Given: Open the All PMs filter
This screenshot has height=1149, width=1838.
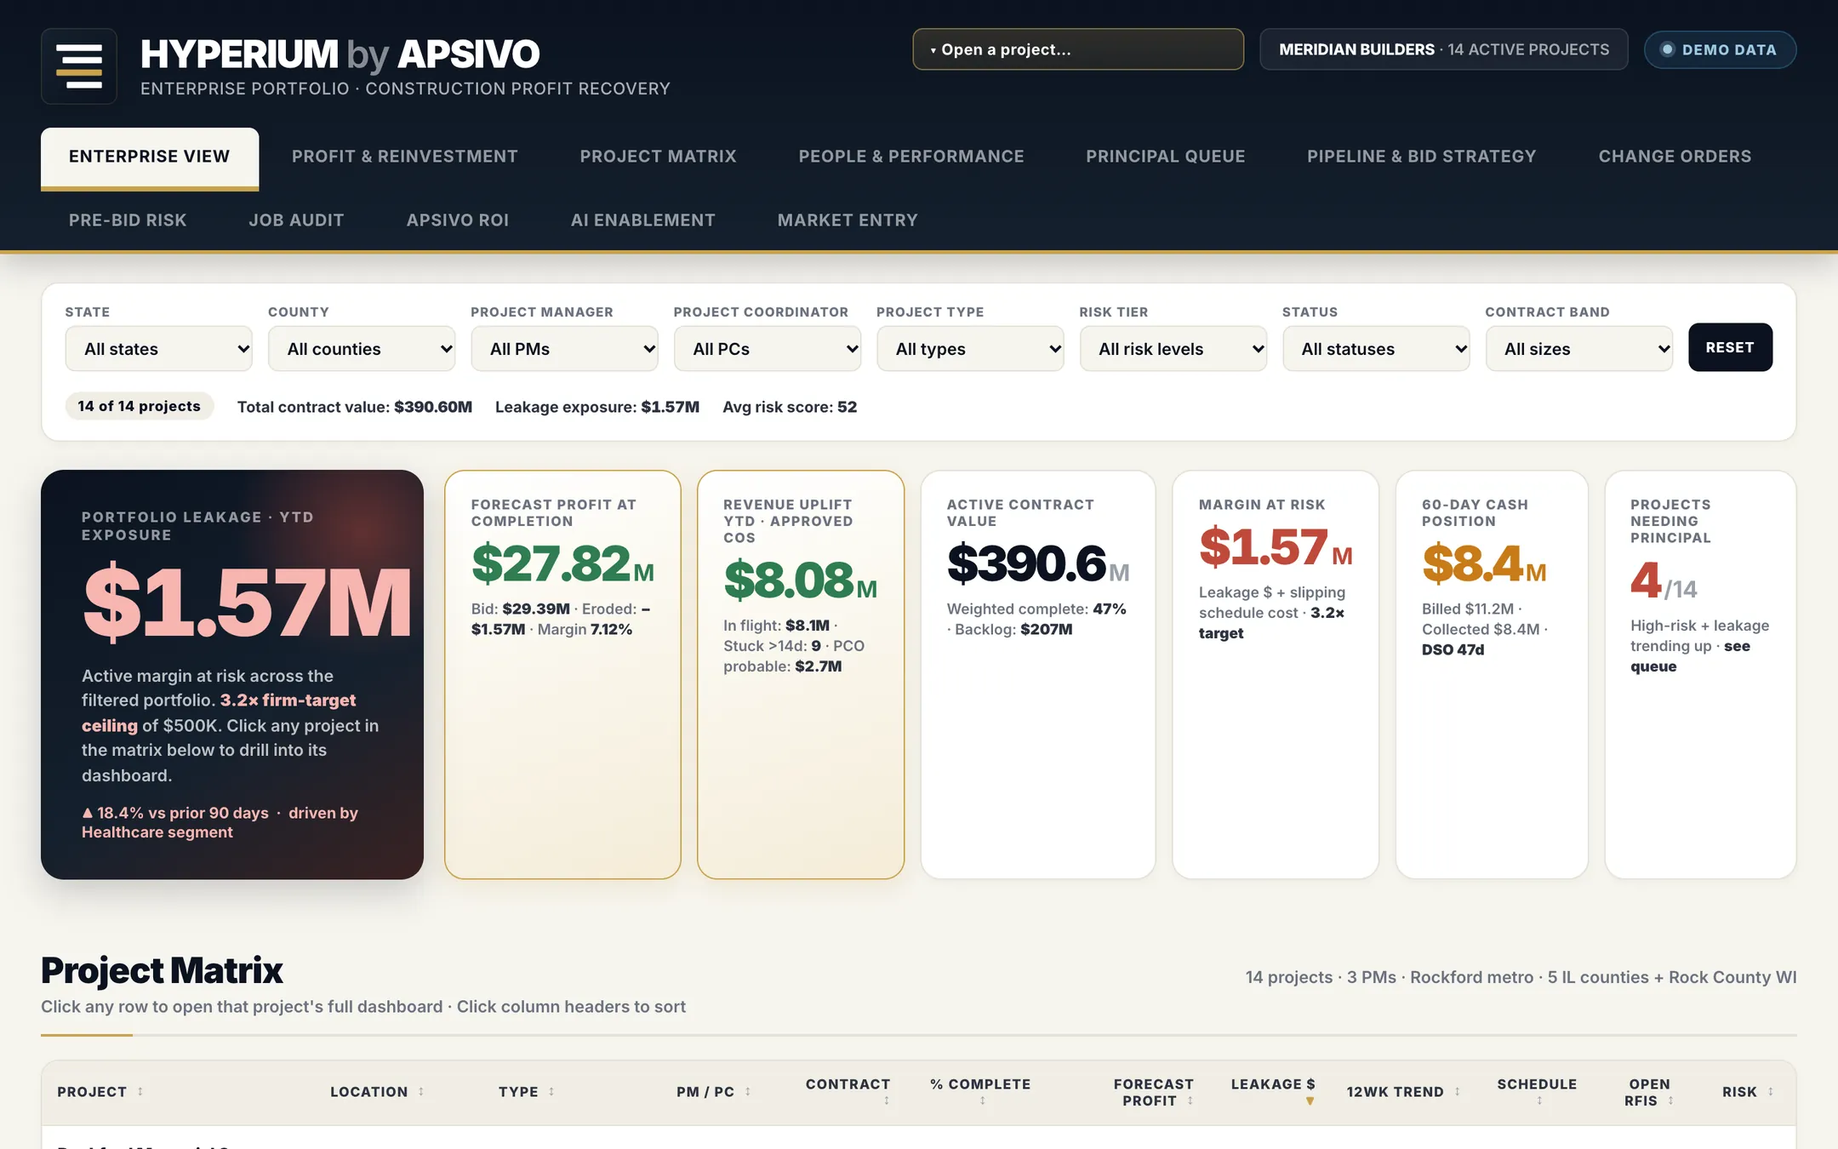Looking at the screenshot, I should (x=564, y=349).
